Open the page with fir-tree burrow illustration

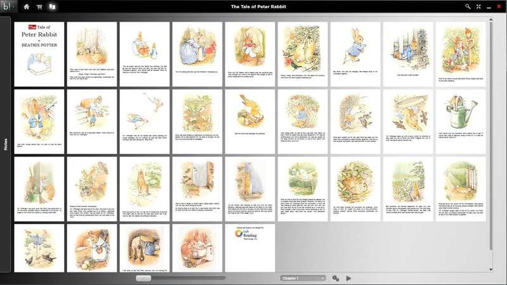tap(92, 54)
